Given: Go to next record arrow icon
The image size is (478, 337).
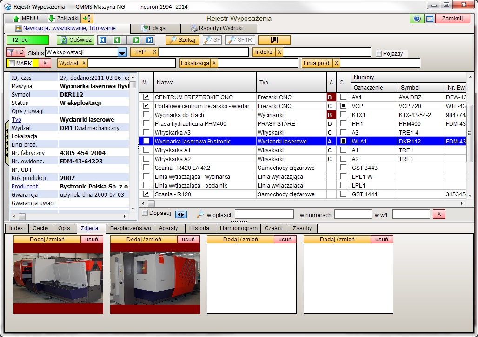Looking at the screenshot, I should tap(136, 40).
